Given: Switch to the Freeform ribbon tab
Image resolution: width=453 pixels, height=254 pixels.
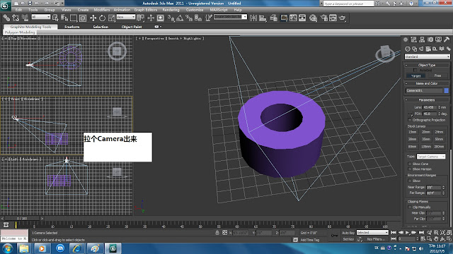Looking at the screenshot, I should coord(72,27).
